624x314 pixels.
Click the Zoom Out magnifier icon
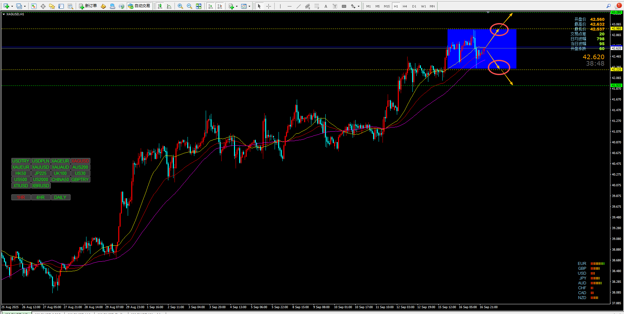click(189, 6)
